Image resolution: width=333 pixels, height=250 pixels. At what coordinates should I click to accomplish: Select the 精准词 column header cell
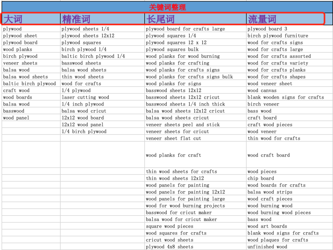click(102, 19)
